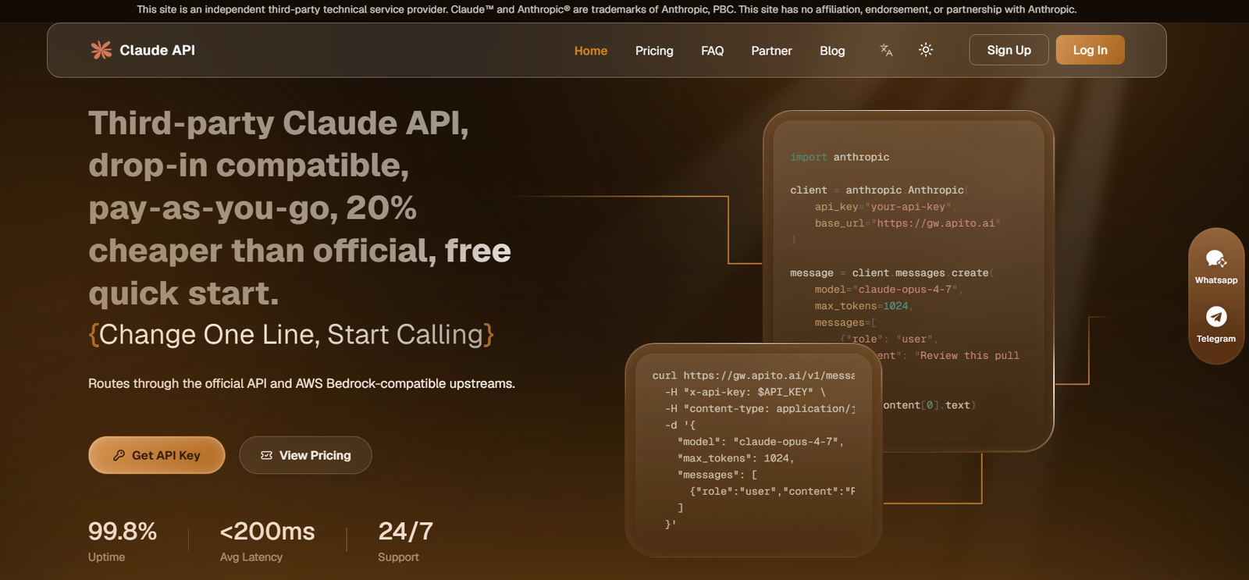Click the "Uptime" label

(106, 557)
